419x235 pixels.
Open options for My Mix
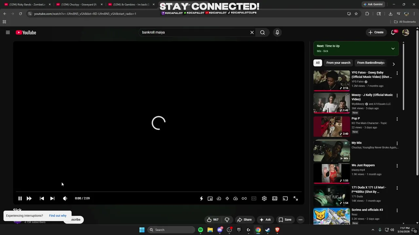[x=397, y=143]
